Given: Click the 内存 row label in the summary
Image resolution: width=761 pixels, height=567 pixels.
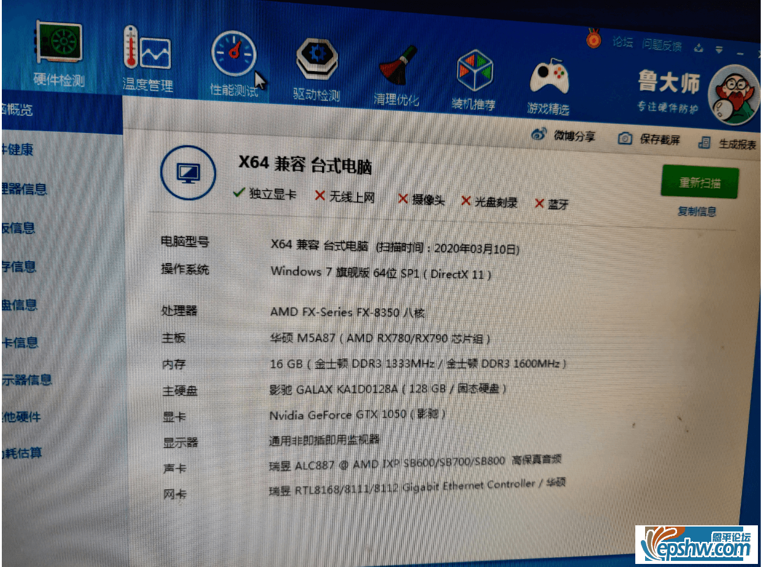Looking at the screenshot, I should coord(174,365).
